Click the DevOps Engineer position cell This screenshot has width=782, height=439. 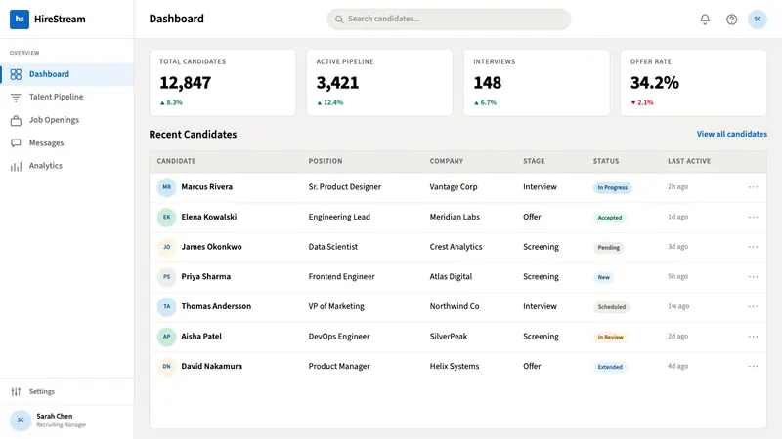point(338,337)
